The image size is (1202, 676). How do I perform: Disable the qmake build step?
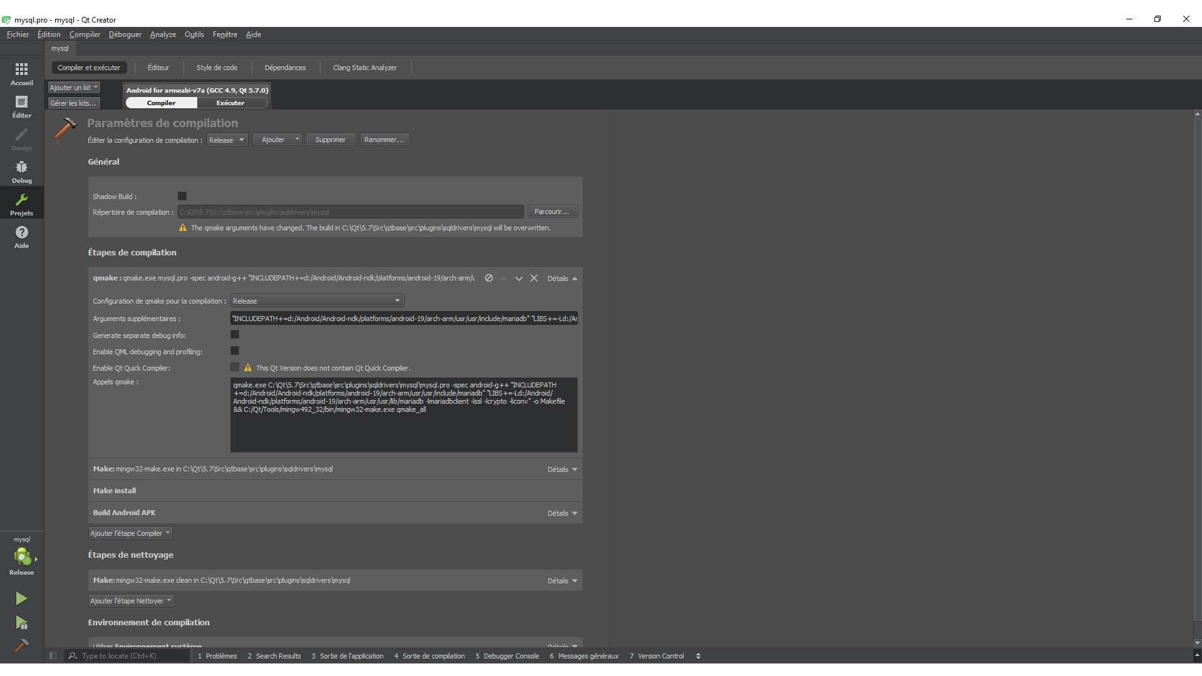(x=489, y=278)
